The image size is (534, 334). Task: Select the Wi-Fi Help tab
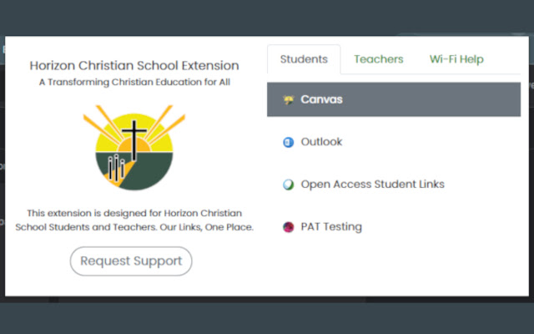(x=456, y=59)
